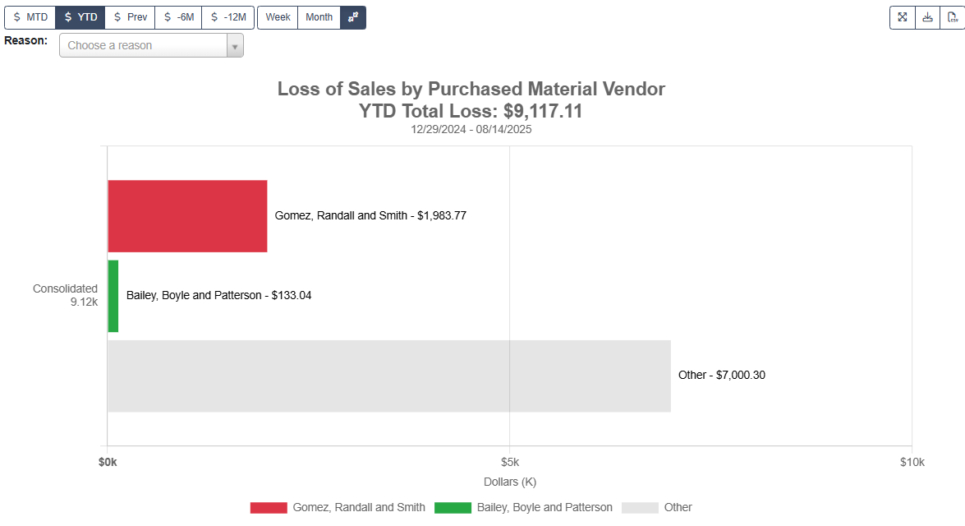
Task: Click the Gomez, Randall and Smith bar
Action: click(x=186, y=215)
